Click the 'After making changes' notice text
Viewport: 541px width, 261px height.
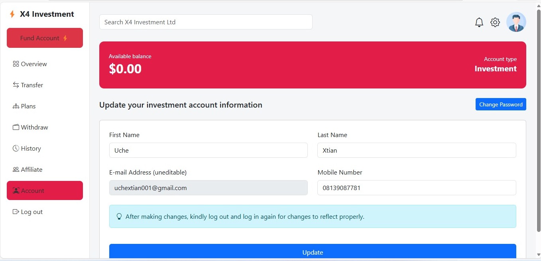(245, 217)
